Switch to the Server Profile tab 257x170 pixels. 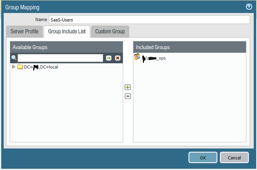(x=24, y=31)
